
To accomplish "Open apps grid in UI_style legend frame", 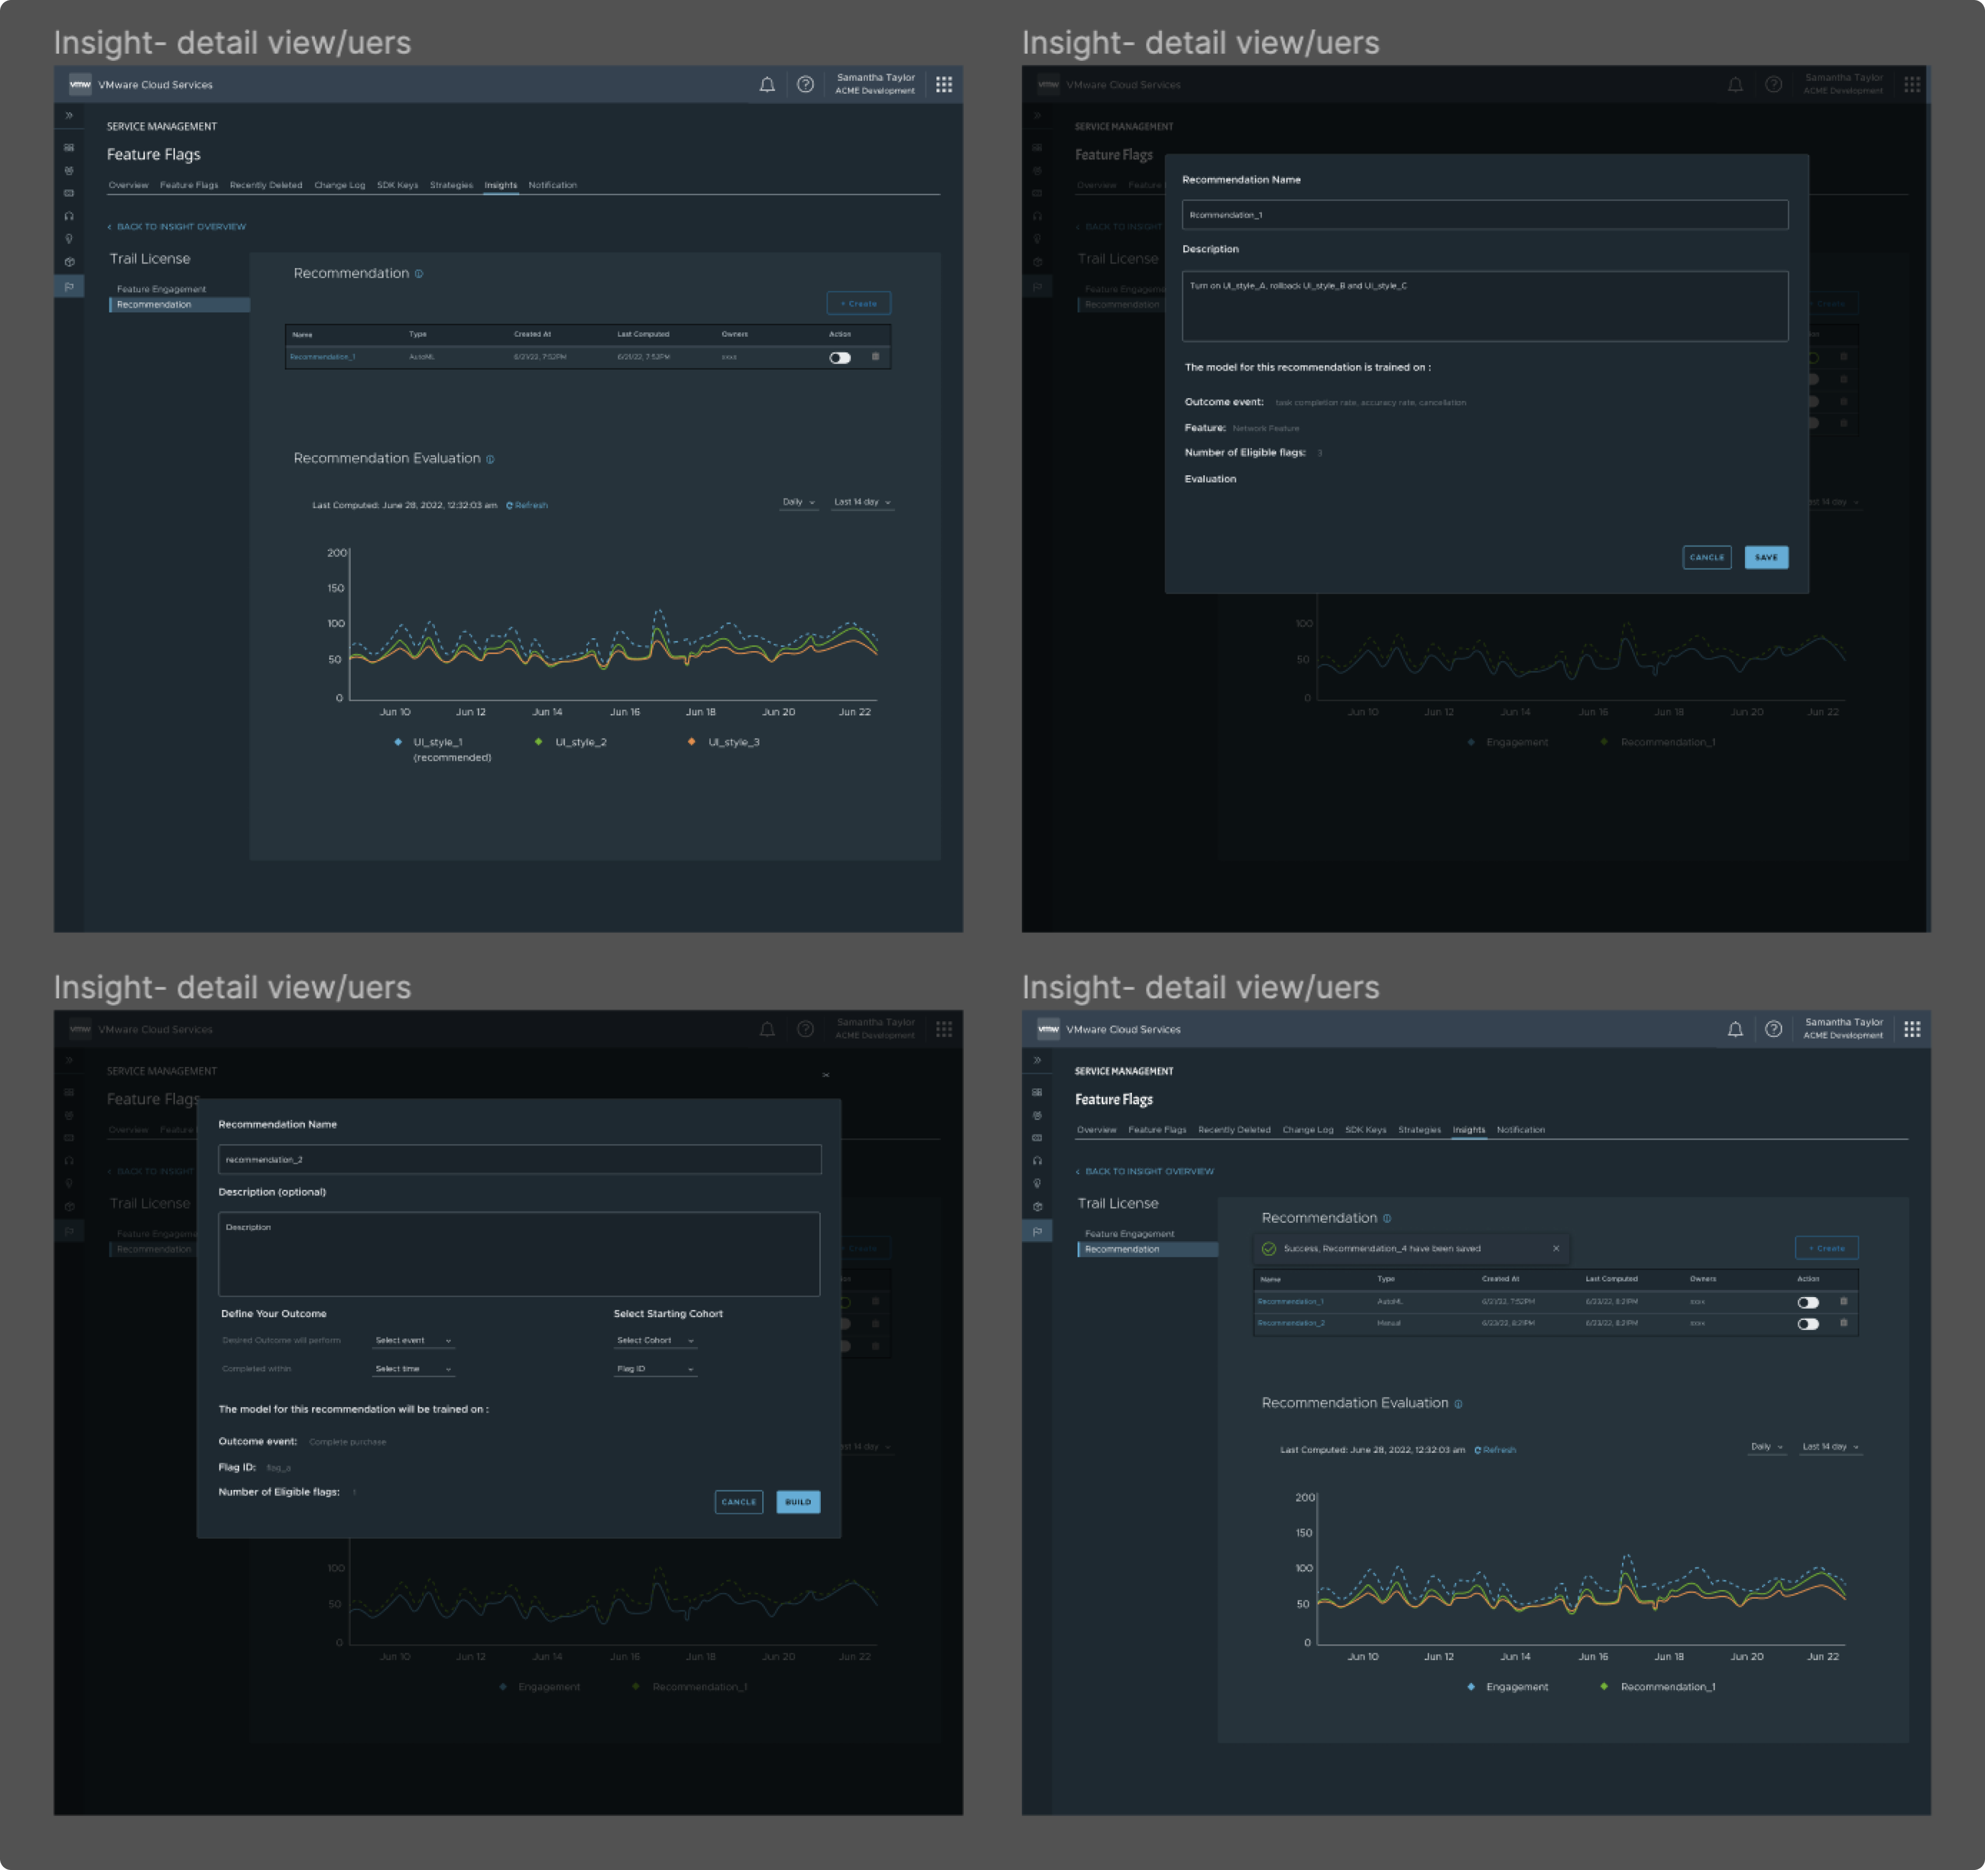I will click(x=944, y=85).
